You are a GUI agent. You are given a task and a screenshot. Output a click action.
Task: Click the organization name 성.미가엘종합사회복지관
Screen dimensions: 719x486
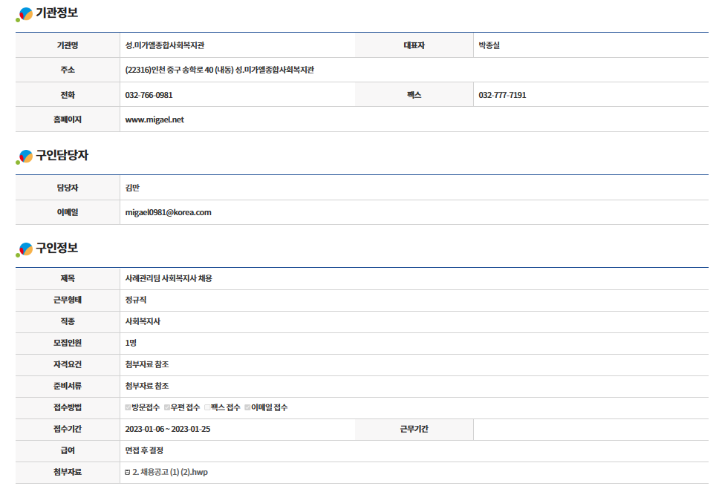165,45
